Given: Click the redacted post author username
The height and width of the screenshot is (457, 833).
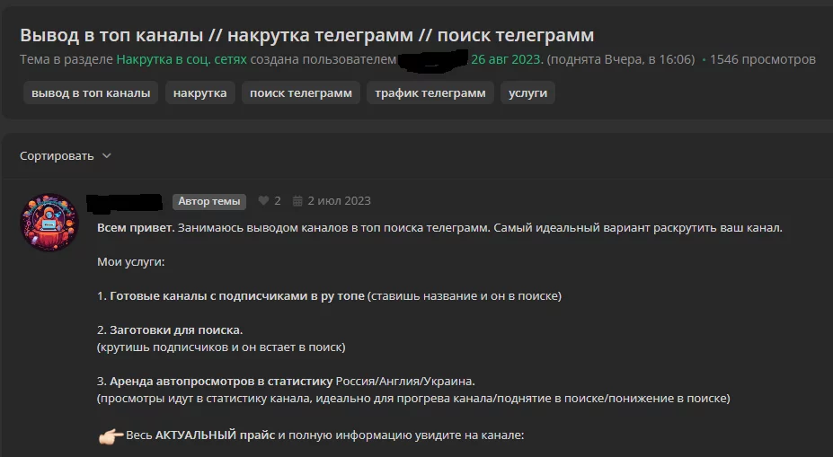Looking at the screenshot, I should pyautogui.click(x=124, y=202).
